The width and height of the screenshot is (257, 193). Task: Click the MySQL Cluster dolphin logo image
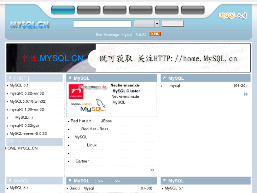pyautogui.click(x=89, y=105)
